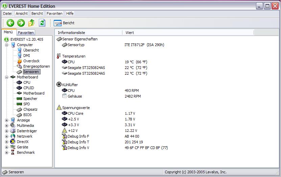The width and height of the screenshot is (281, 177).
Task: Expand the Anzeige tree node
Action: point(7,120)
